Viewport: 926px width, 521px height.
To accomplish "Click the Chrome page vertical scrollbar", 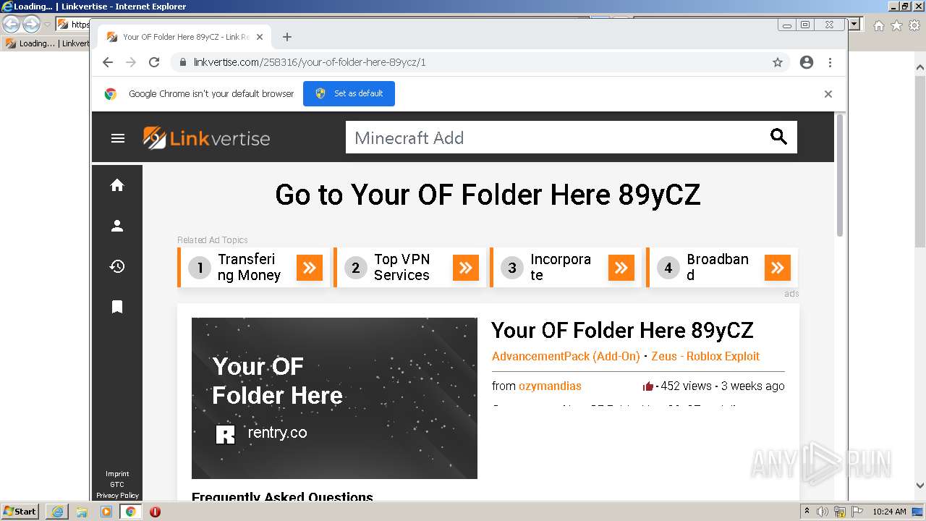I will [840, 175].
